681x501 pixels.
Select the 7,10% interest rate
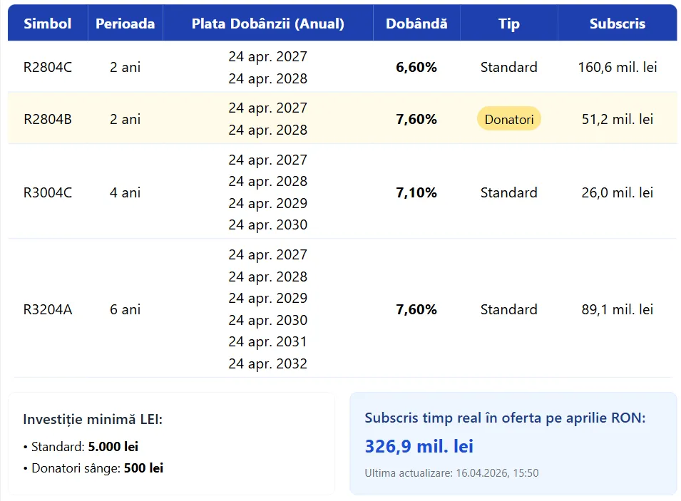point(416,192)
